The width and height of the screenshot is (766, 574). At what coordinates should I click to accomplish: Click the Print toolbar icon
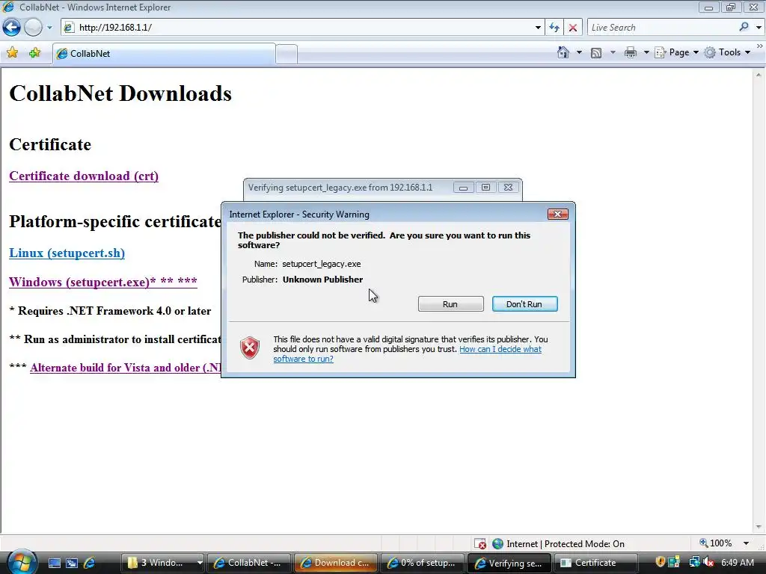click(630, 52)
